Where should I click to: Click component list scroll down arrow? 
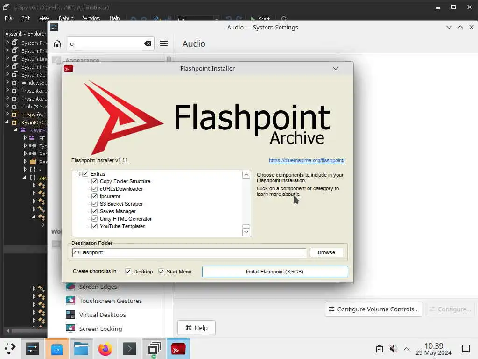(246, 232)
